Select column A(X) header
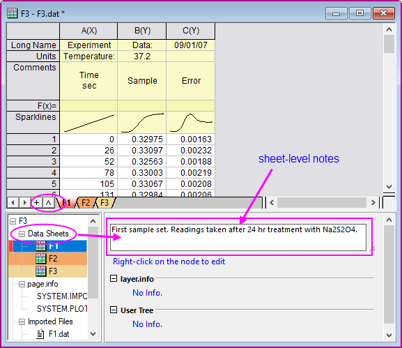Image resolution: width=402 pixels, height=348 pixels. (88, 31)
